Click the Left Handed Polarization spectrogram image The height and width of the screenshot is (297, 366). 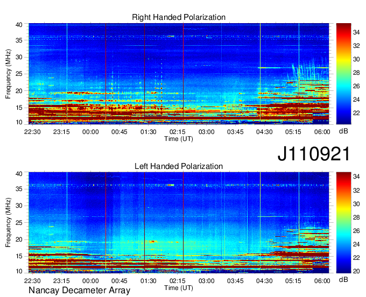click(179, 223)
